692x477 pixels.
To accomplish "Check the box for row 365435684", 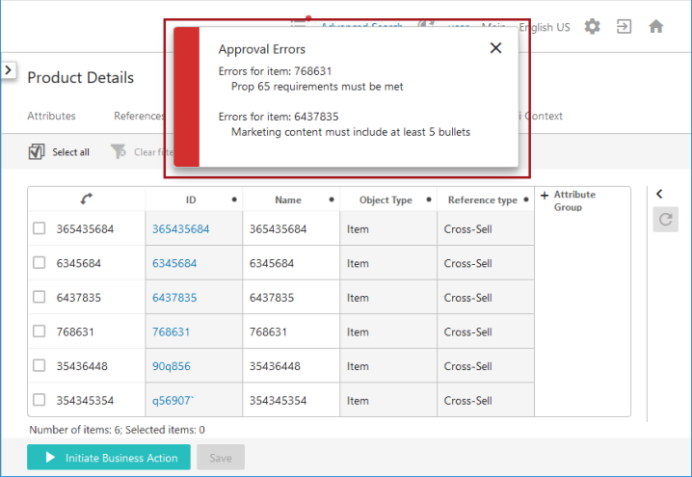I will click(40, 228).
